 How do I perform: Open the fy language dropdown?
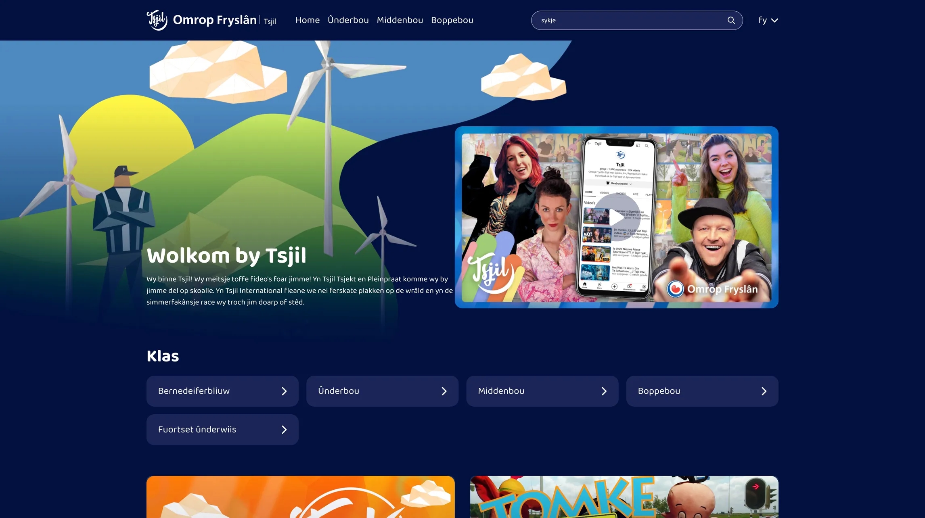point(768,20)
